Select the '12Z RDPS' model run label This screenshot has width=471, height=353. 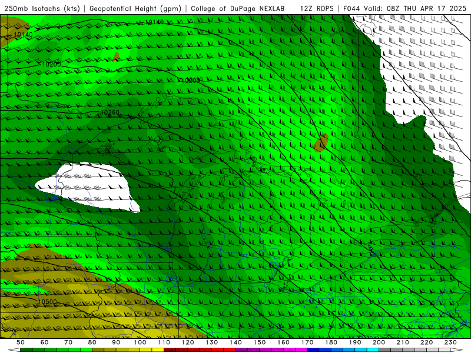click(317, 8)
